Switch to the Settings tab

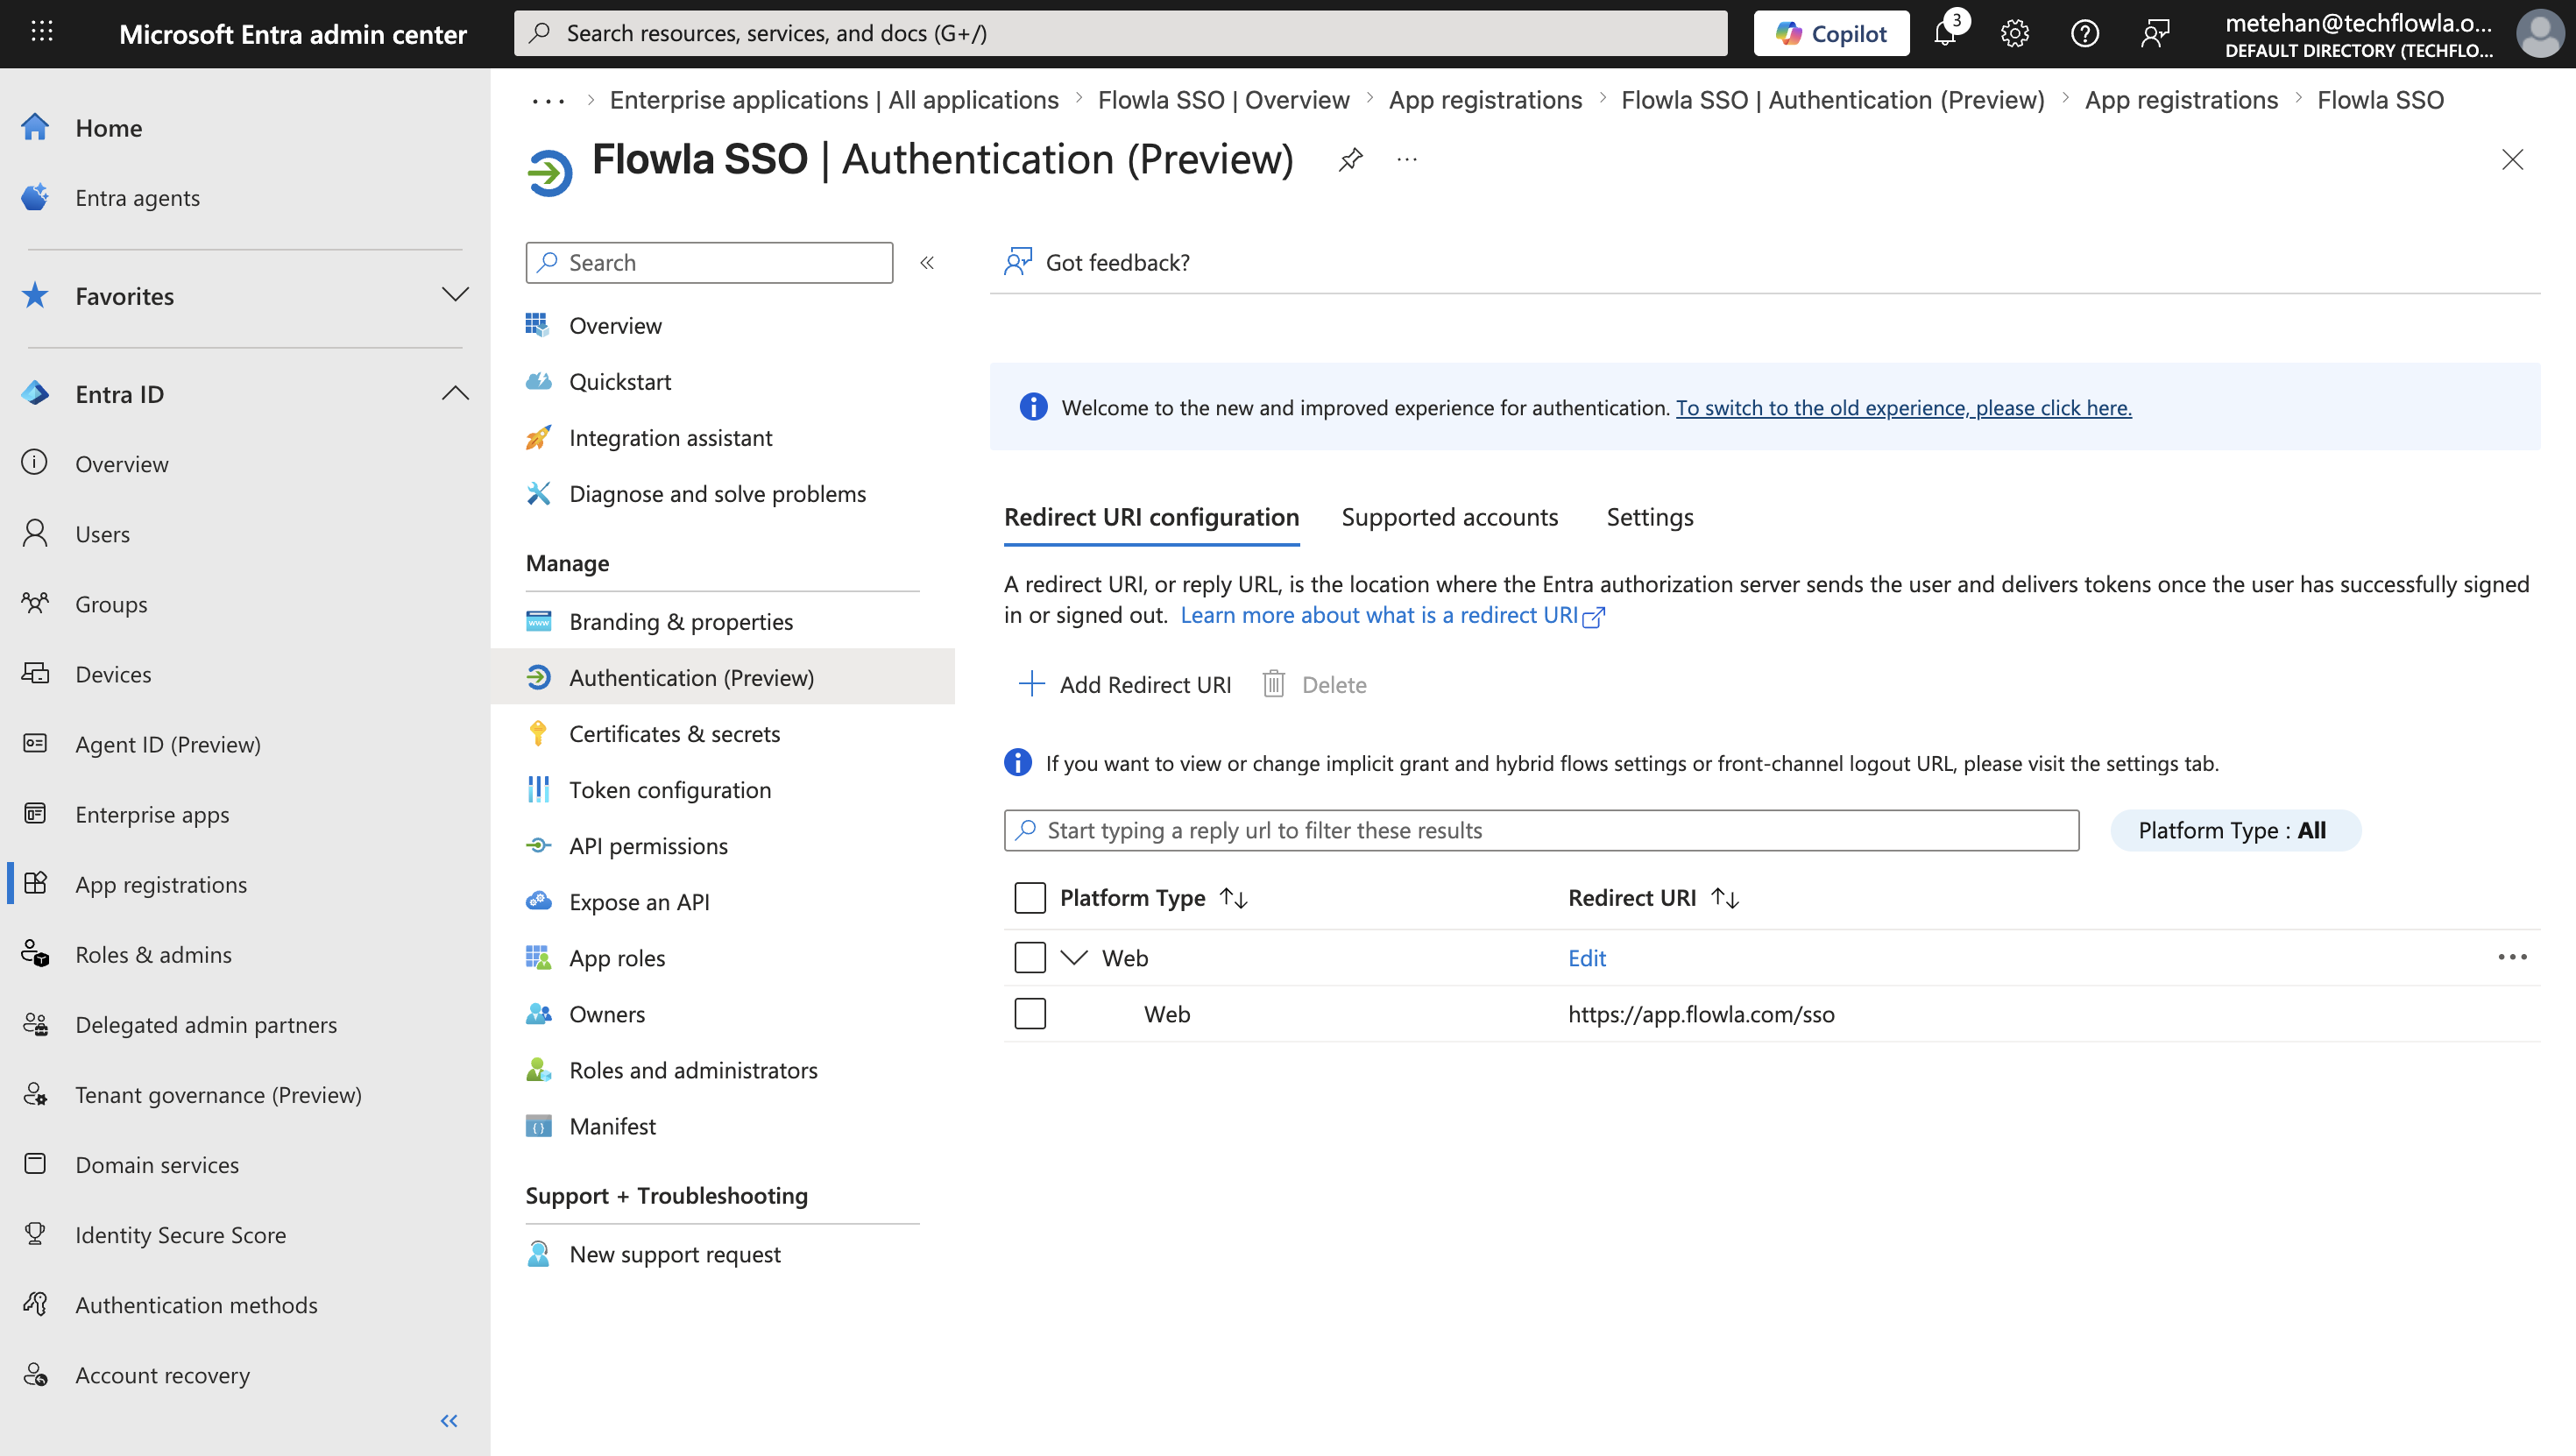point(1649,517)
